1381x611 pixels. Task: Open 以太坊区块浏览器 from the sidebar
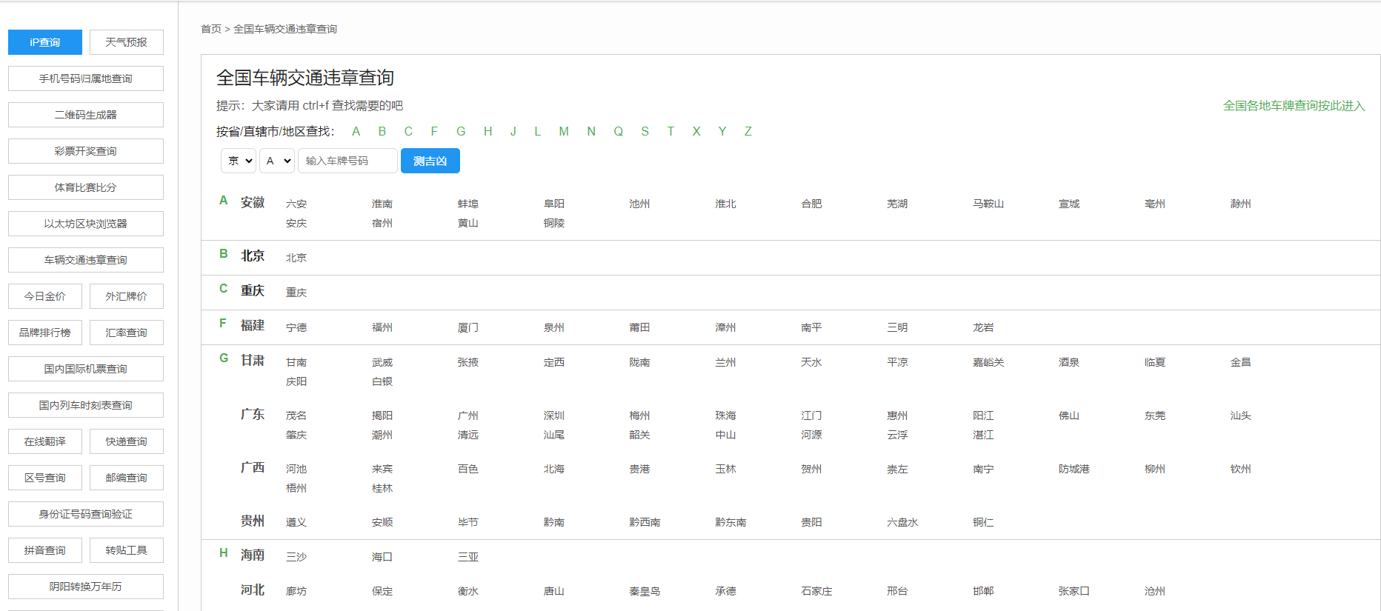click(86, 224)
